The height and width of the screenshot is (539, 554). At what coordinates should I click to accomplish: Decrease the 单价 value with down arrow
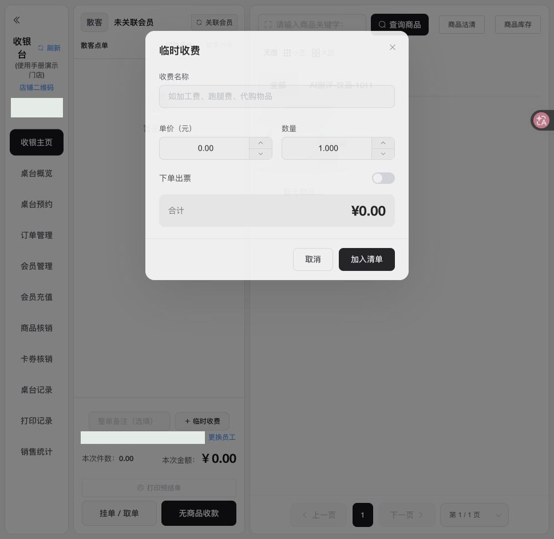[261, 154]
